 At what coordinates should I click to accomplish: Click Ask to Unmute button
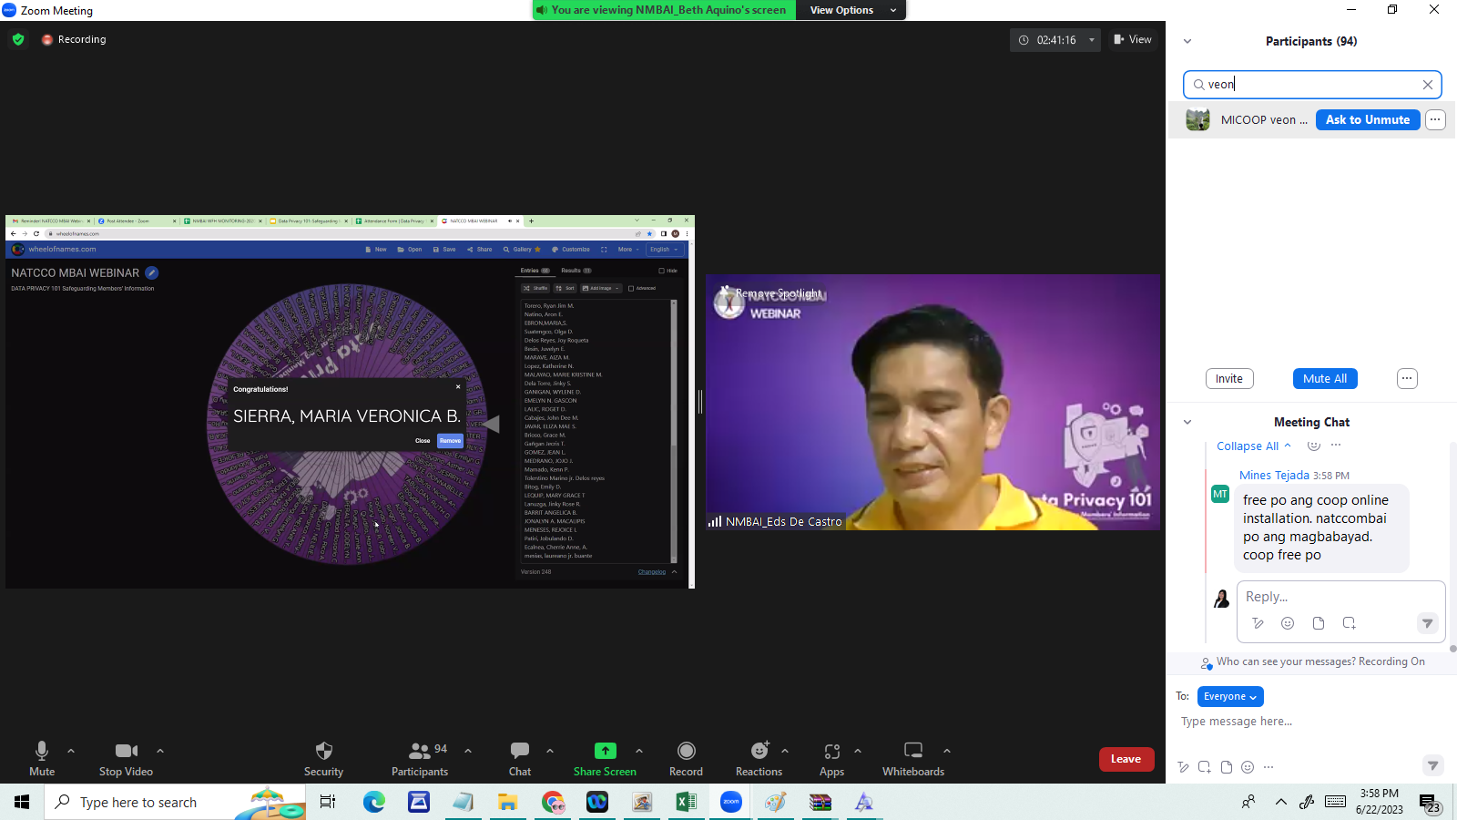pyautogui.click(x=1368, y=119)
